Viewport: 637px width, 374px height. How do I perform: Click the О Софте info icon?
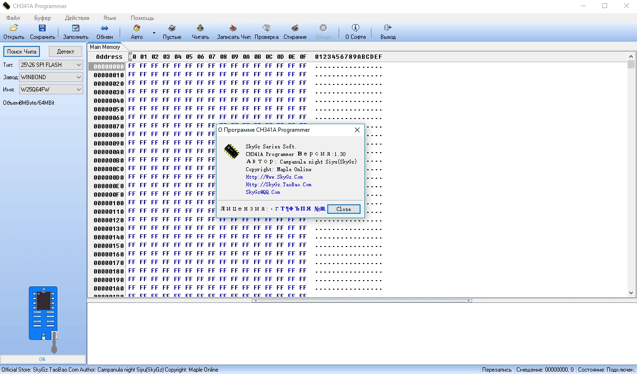click(x=355, y=28)
